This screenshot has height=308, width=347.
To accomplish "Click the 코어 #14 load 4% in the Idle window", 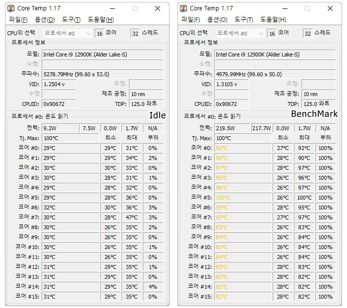I will (153, 287).
